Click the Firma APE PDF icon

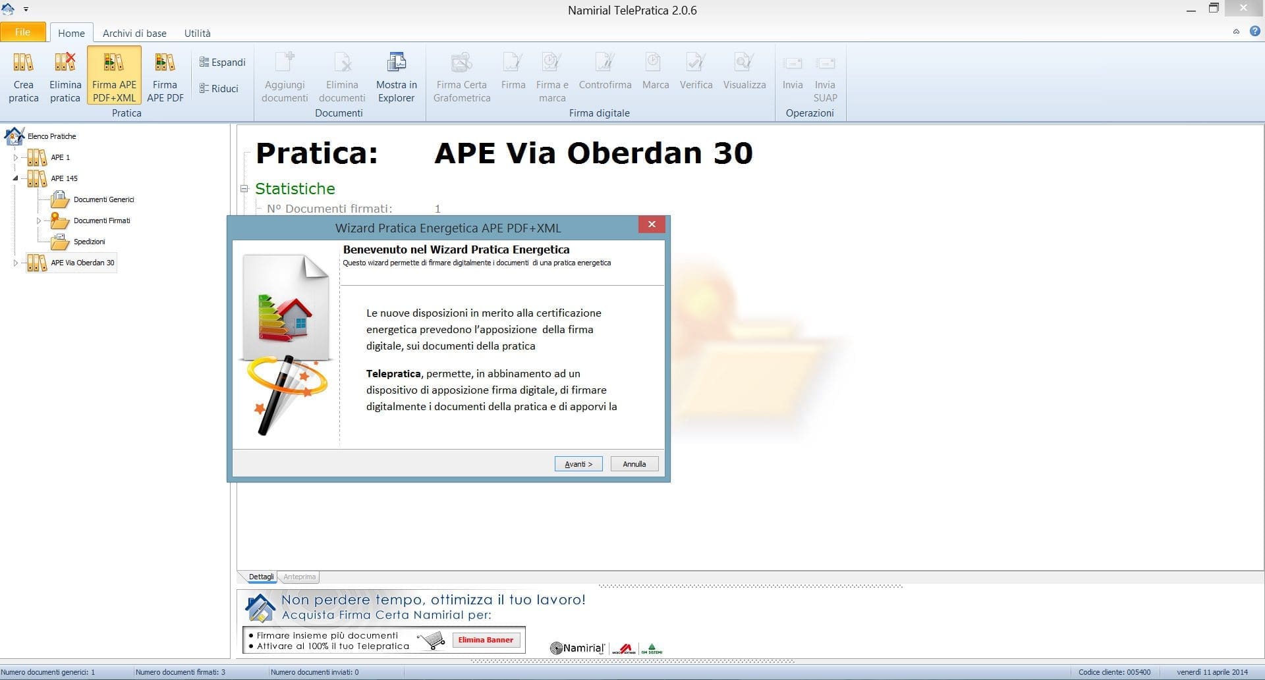click(165, 78)
